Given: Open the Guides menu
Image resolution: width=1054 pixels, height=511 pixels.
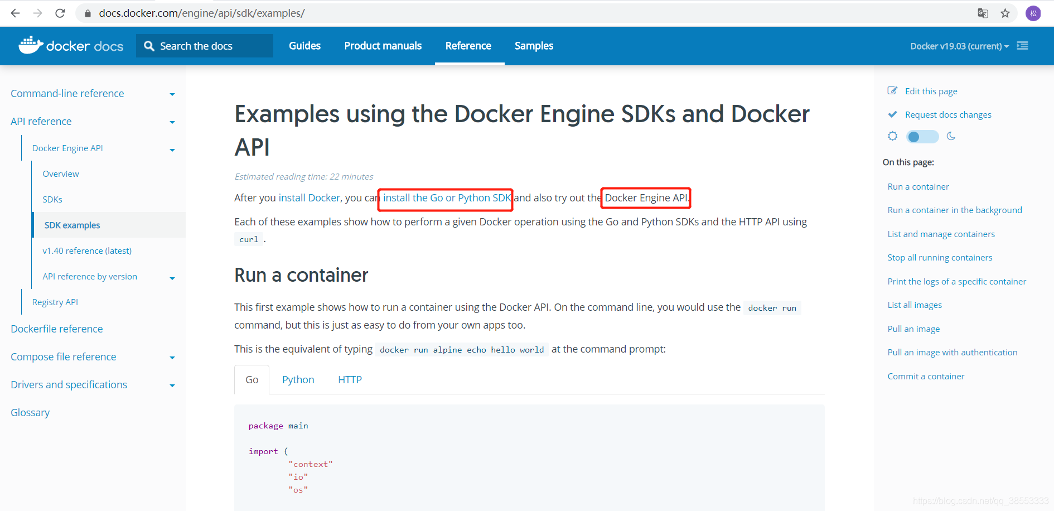Looking at the screenshot, I should [304, 46].
